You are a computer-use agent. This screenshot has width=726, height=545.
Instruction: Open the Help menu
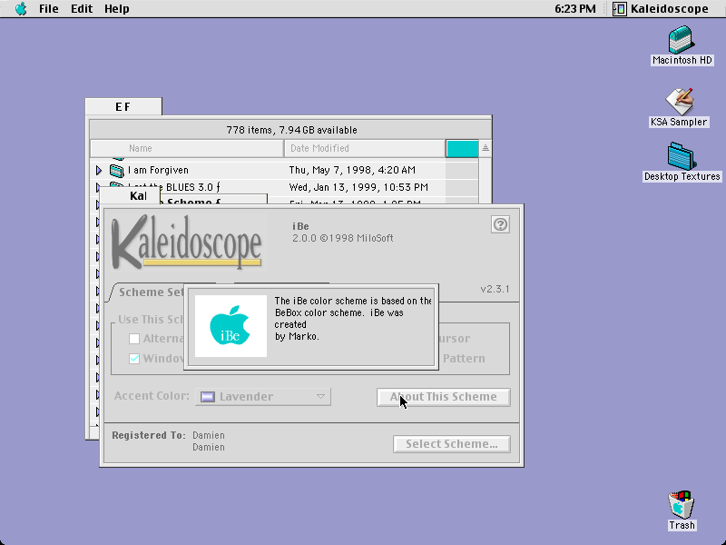click(x=117, y=9)
